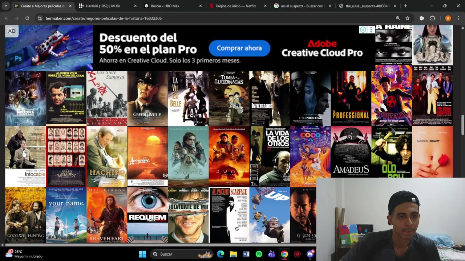
Task: Select the Green Mile poster
Action: [147, 98]
